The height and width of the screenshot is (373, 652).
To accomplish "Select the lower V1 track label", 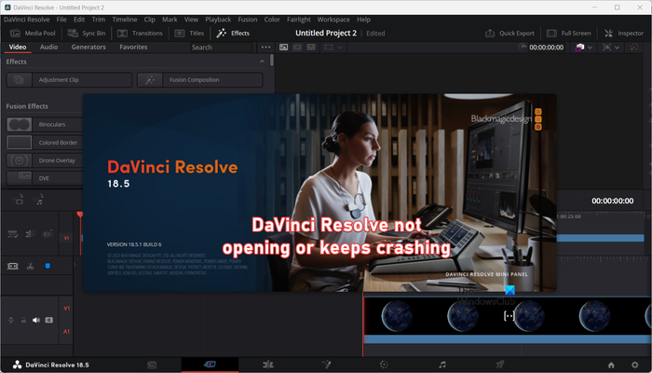I will pyautogui.click(x=66, y=308).
